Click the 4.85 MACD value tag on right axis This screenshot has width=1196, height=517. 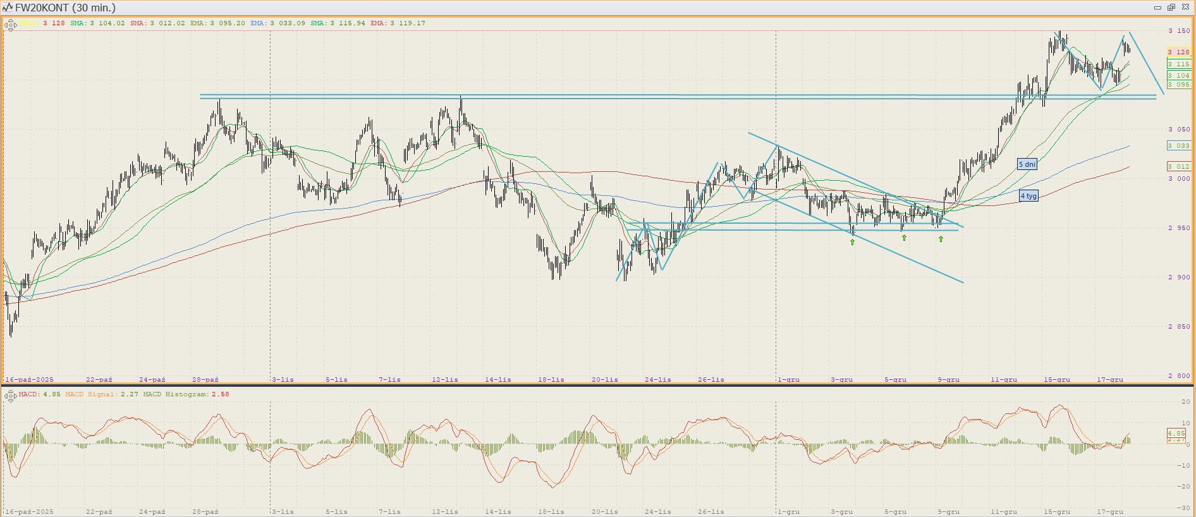1176,434
